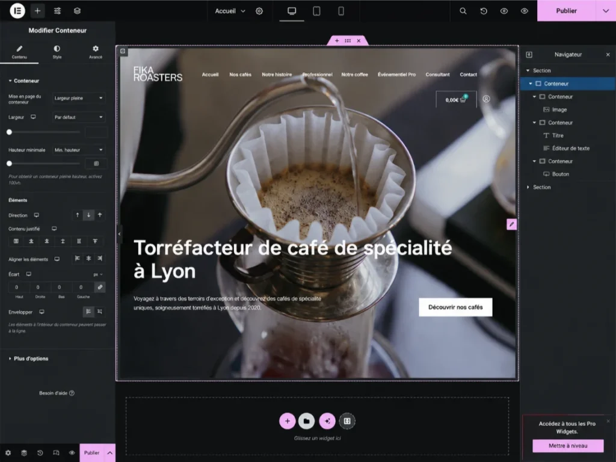Toggle bottom bar preview eye icon
Screen dimensions: 616x462
(72, 452)
